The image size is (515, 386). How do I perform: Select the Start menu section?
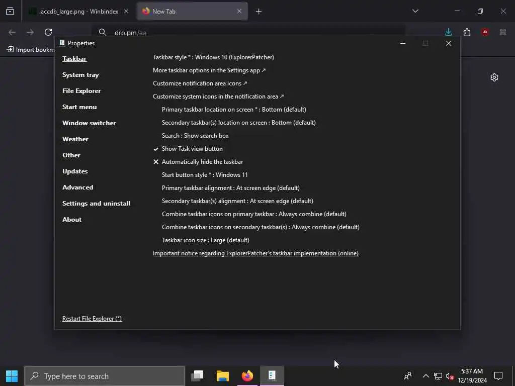pyautogui.click(x=79, y=107)
